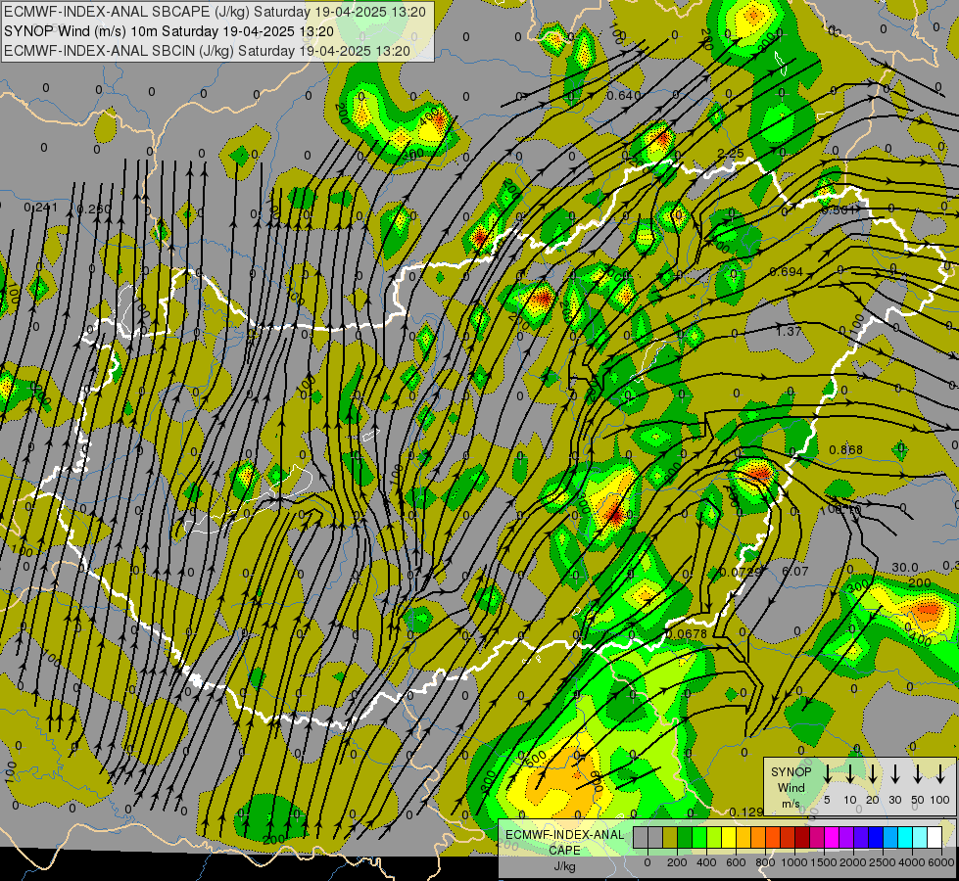Image resolution: width=959 pixels, height=881 pixels.
Task: Click the 2000 tick label under the color bar
Action: coord(853,862)
